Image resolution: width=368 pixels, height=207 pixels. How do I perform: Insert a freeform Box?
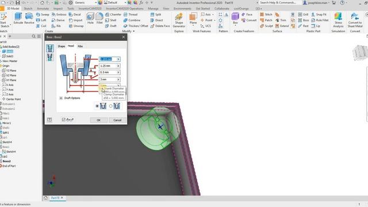pos(235,19)
